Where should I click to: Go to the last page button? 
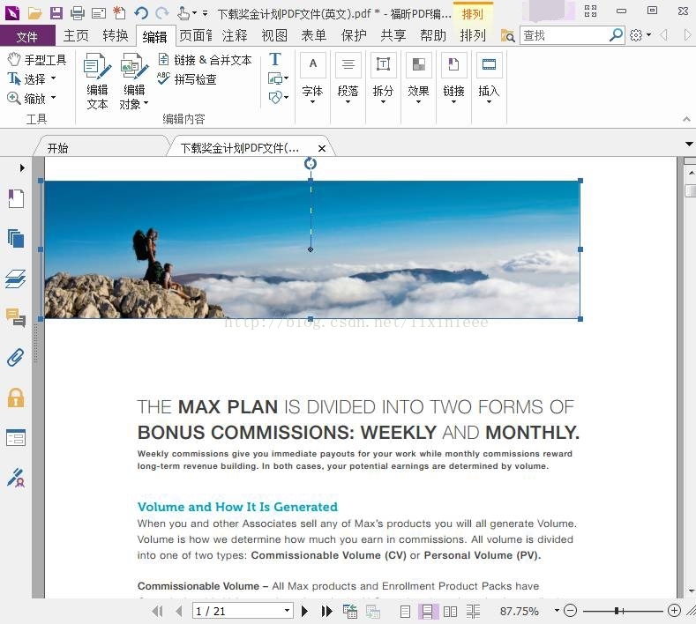[x=326, y=611]
